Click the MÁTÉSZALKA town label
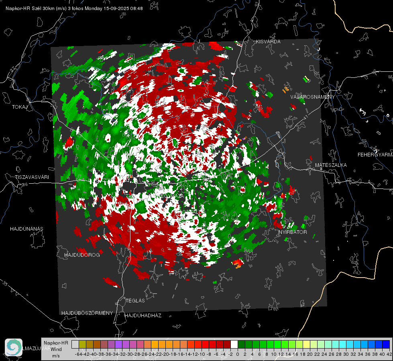 (x=331, y=165)
